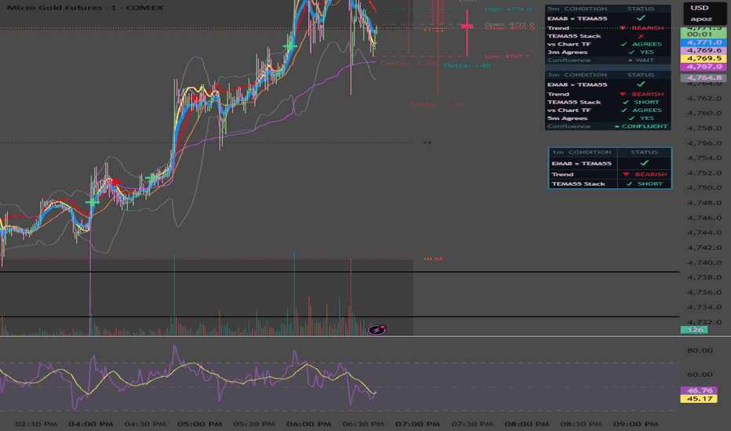
Task: Click the green checkmark in 5m EMA8 × TEMA55 row
Action: tap(641, 18)
